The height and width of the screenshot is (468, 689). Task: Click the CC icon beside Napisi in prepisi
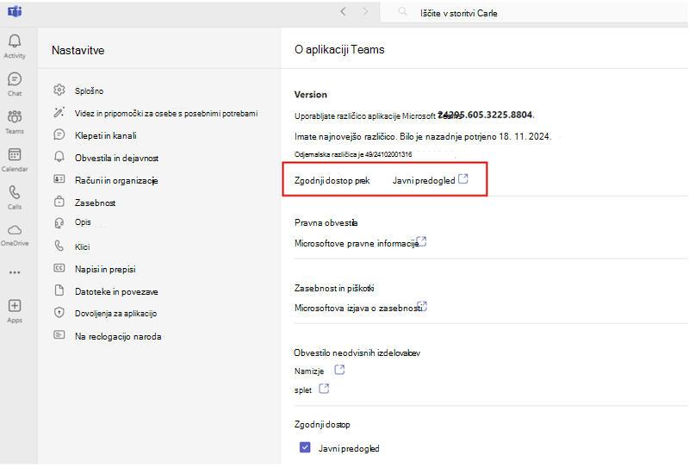point(59,268)
